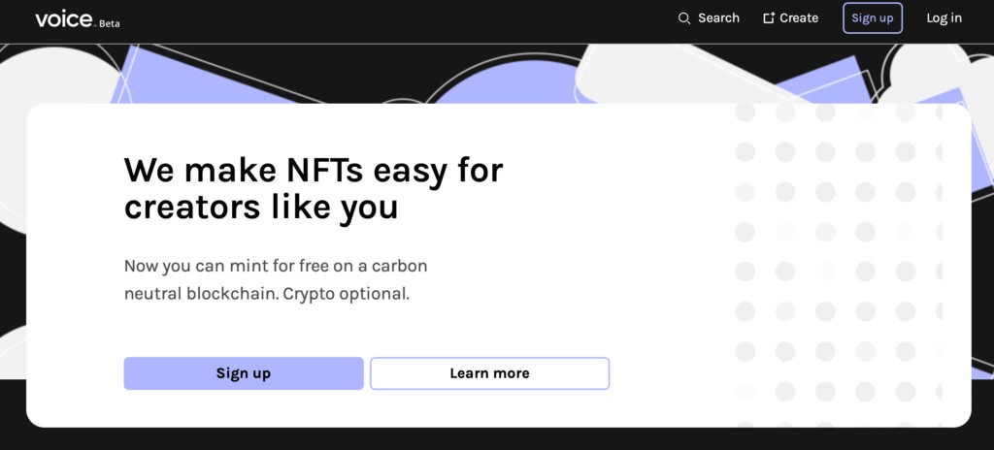Open the Log in link

[944, 18]
